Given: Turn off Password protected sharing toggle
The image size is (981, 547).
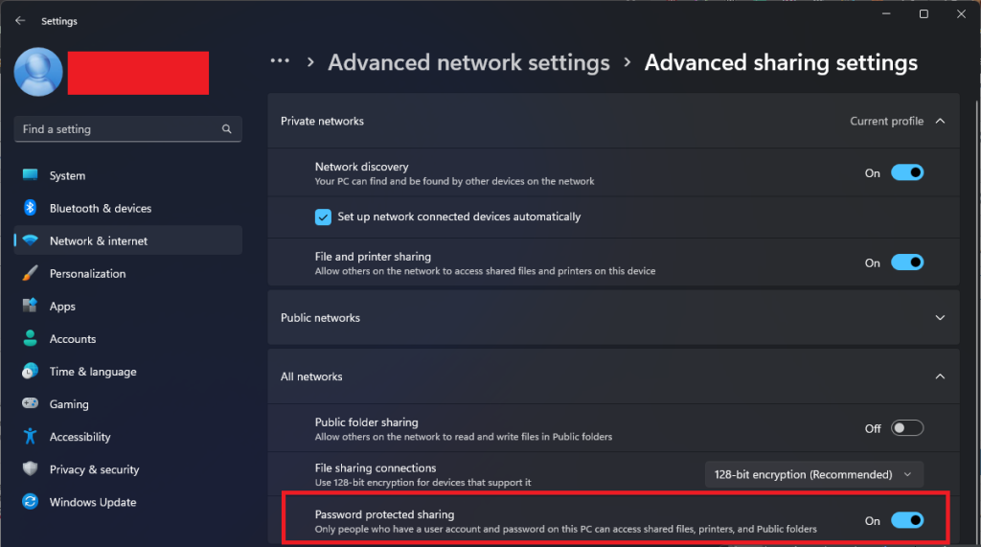Looking at the screenshot, I should [907, 520].
